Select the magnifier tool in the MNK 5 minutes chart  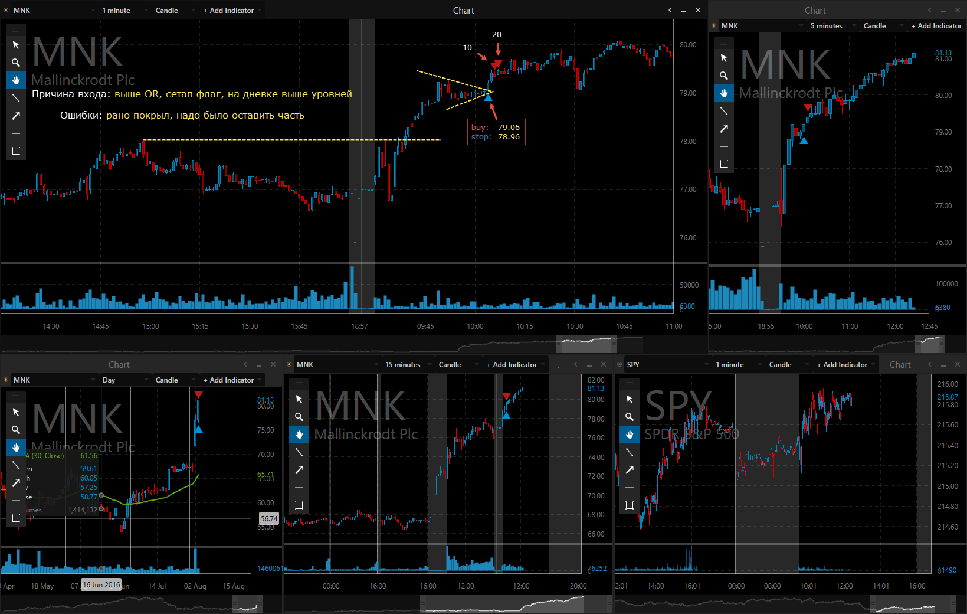[x=724, y=76]
